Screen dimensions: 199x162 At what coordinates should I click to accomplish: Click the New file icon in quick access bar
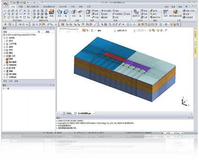(11, 2)
